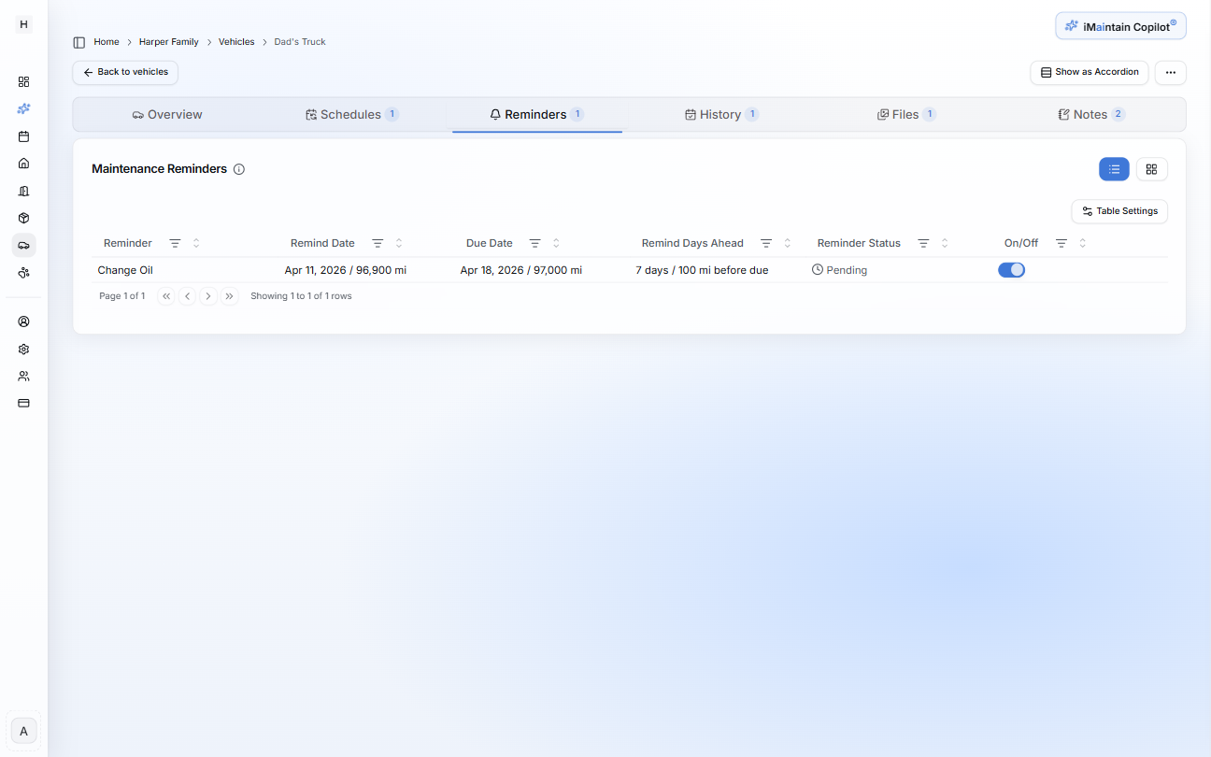Sort by the Due Date column arrows
The height and width of the screenshot is (757, 1211).
556,243
